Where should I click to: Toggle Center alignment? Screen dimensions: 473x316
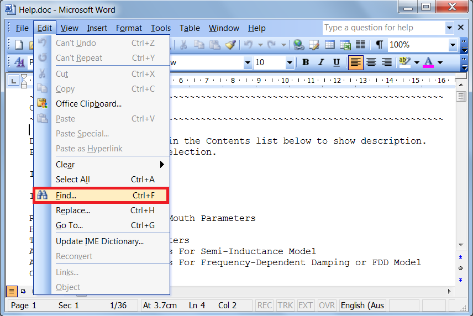click(371, 62)
